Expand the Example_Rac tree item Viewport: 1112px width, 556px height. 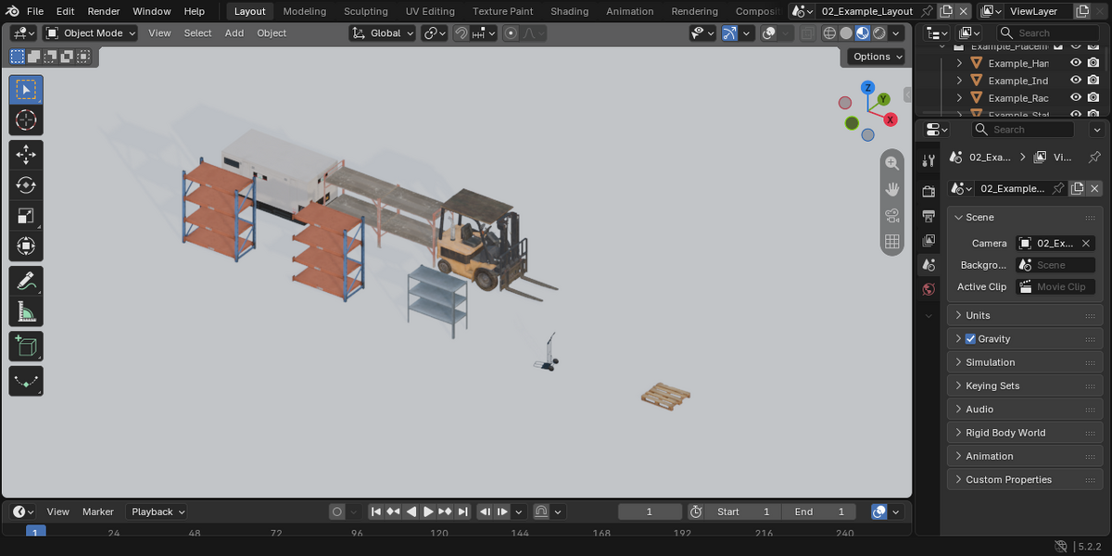pyautogui.click(x=959, y=98)
